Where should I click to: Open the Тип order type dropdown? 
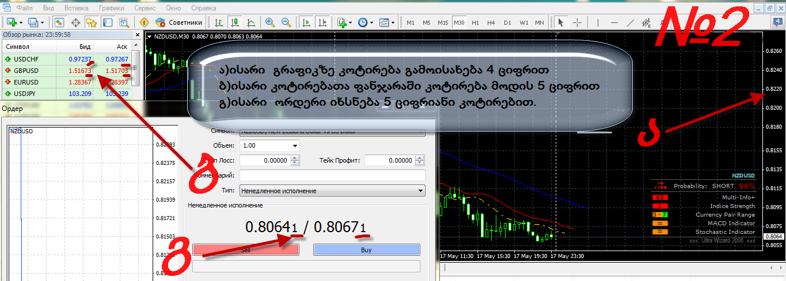pyautogui.click(x=420, y=190)
